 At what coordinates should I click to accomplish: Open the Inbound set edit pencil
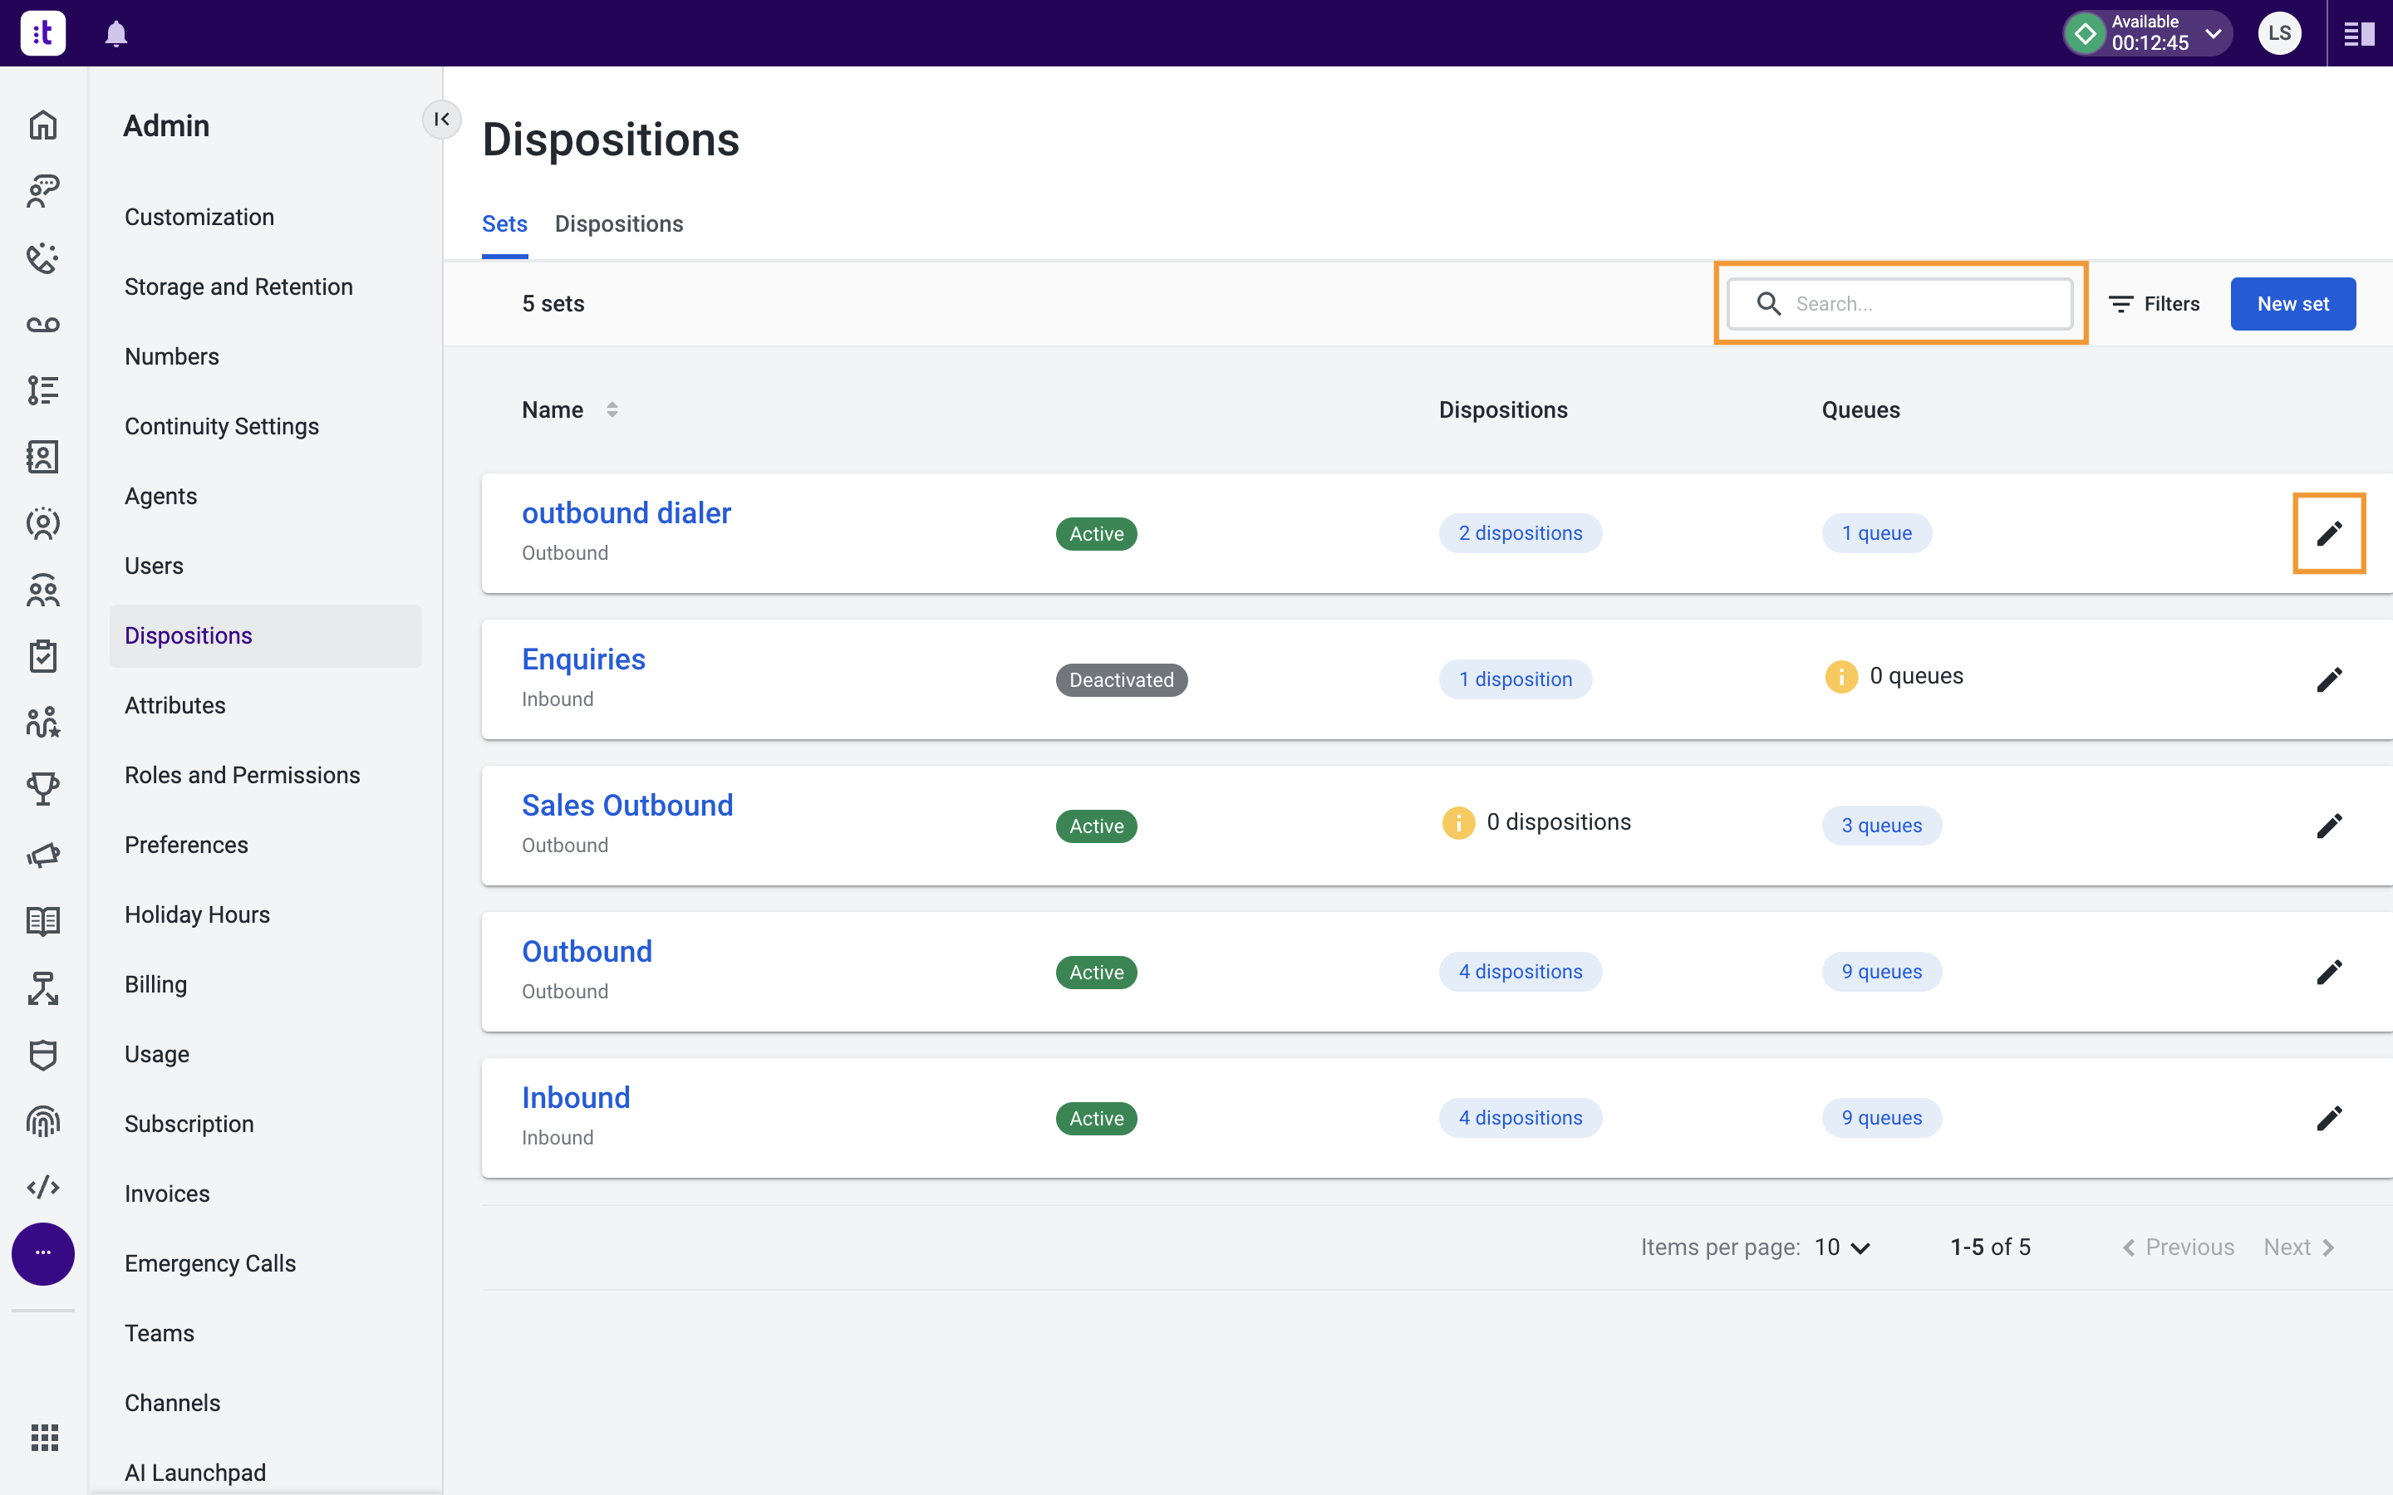tap(2330, 1118)
